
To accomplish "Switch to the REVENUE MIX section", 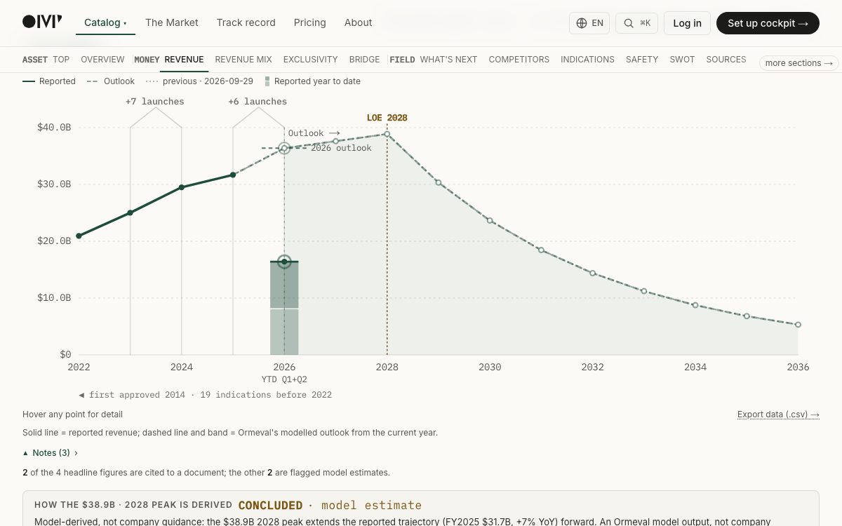I will tap(243, 60).
